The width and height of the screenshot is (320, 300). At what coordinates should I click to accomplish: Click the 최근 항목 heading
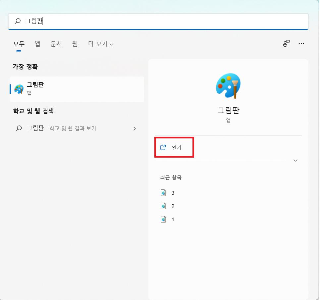pyautogui.click(x=171, y=177)
